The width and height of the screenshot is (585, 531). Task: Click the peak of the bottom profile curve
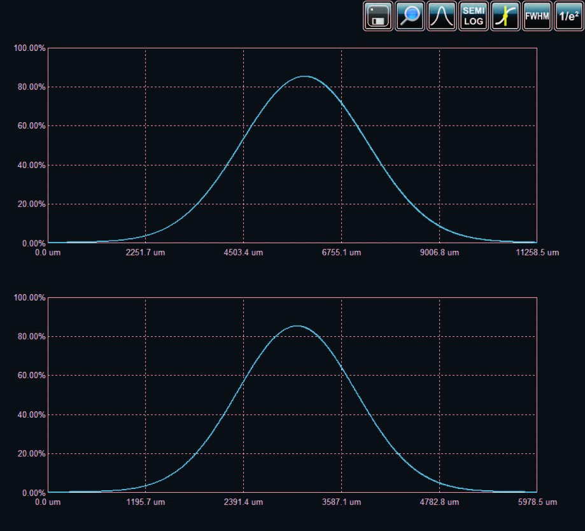297,326
